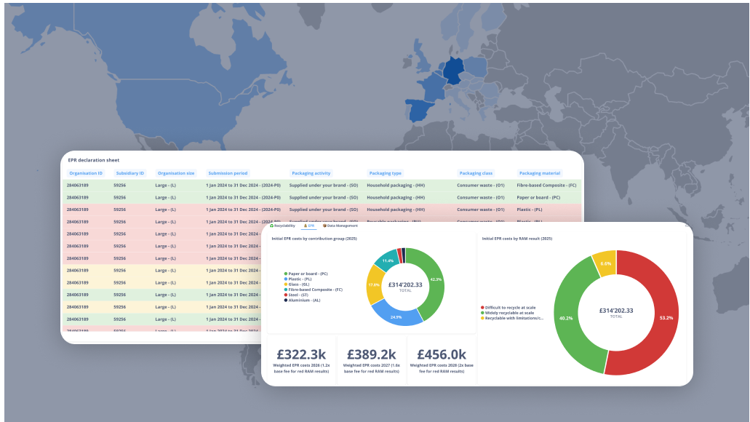Click the Packaging class column header
The width and height of the screenshot is (750, 422).
[x=476, y=173]
